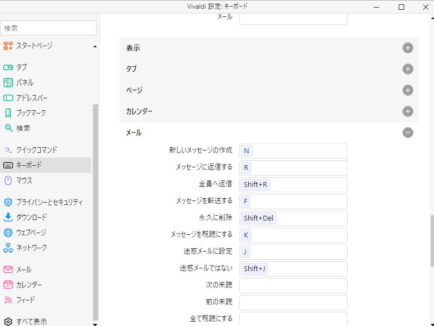Expand the カレンダー shortcuts section
The image size is (434, 326).
[x=408, y=111]
